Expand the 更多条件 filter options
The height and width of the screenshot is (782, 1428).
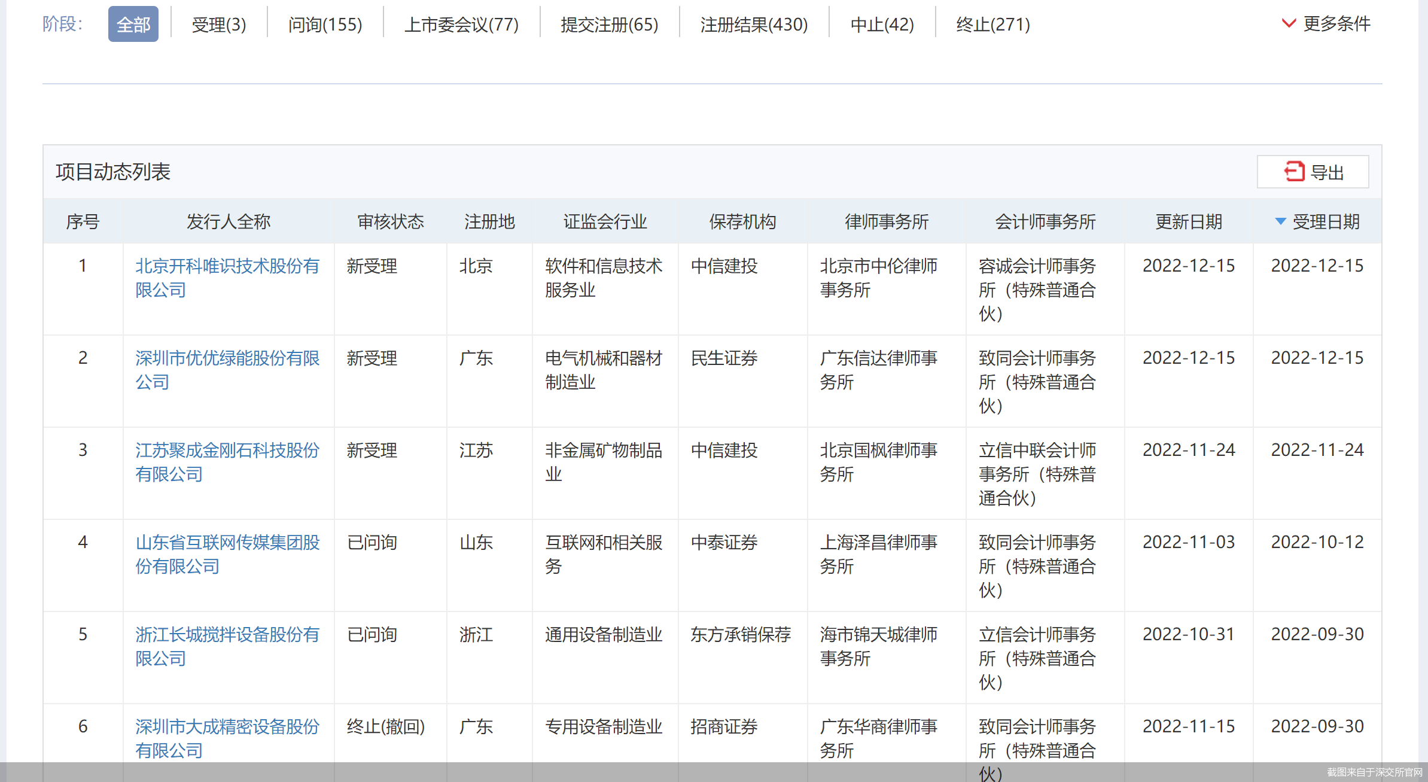(1336, 24)
